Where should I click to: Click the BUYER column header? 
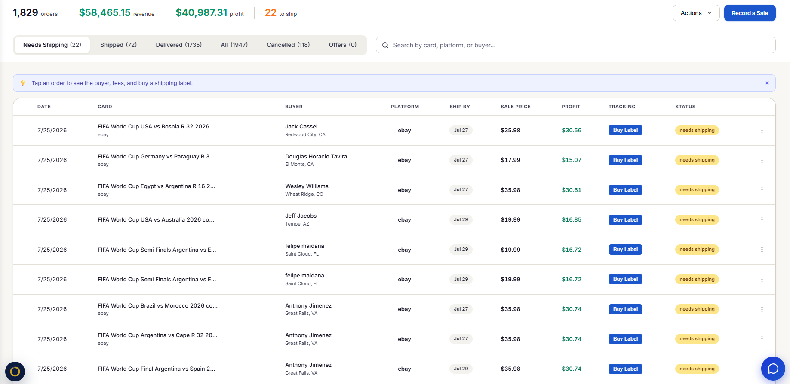tap(294, 107)
